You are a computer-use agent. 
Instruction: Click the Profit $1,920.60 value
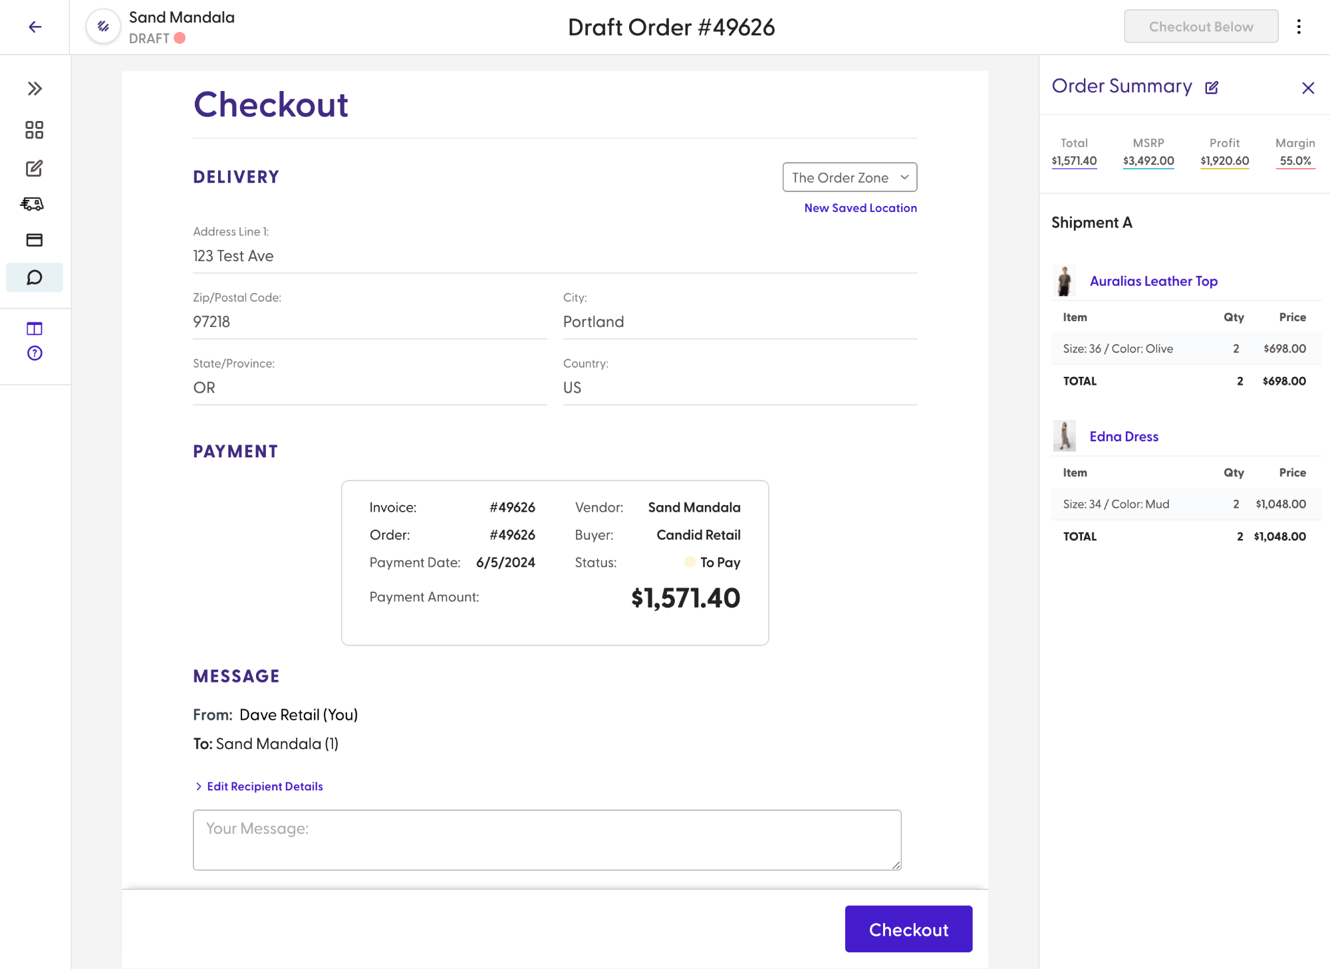click(x=1225, y=161)
